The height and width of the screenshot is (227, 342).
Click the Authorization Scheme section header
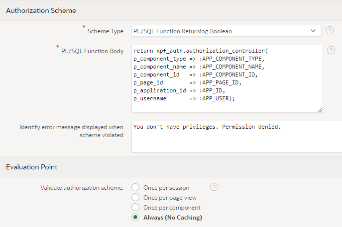[41, 10]
